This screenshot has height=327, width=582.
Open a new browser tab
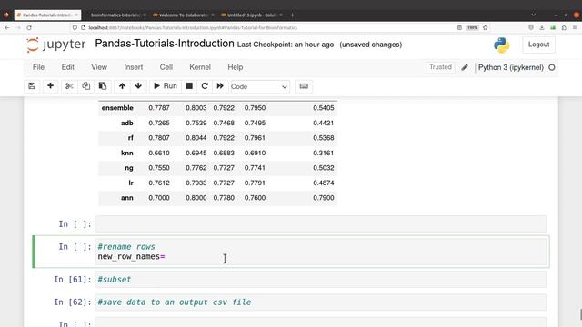pos(292,15)
